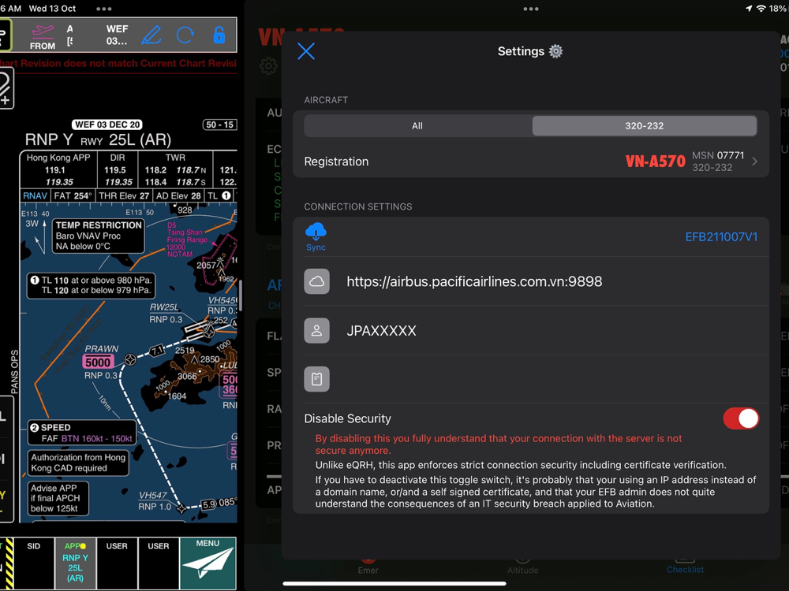789x591 pixels.
Task: Tap the cloud server URL icon
Action: coord(316,281)
